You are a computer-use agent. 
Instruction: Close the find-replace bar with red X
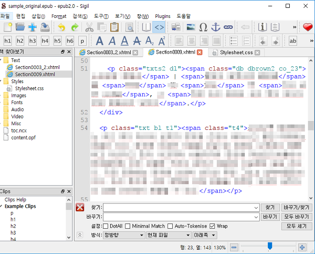(x=80, y=208)
